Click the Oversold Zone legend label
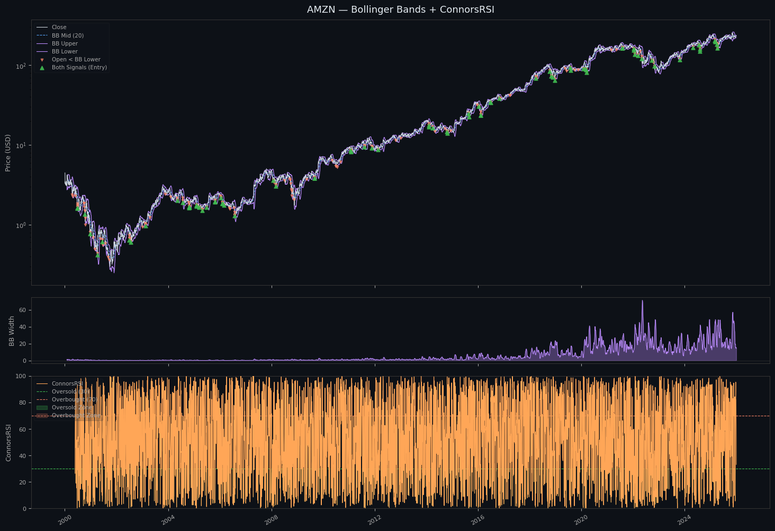Viewport: 775px width, 531px height. coord(72,408)
